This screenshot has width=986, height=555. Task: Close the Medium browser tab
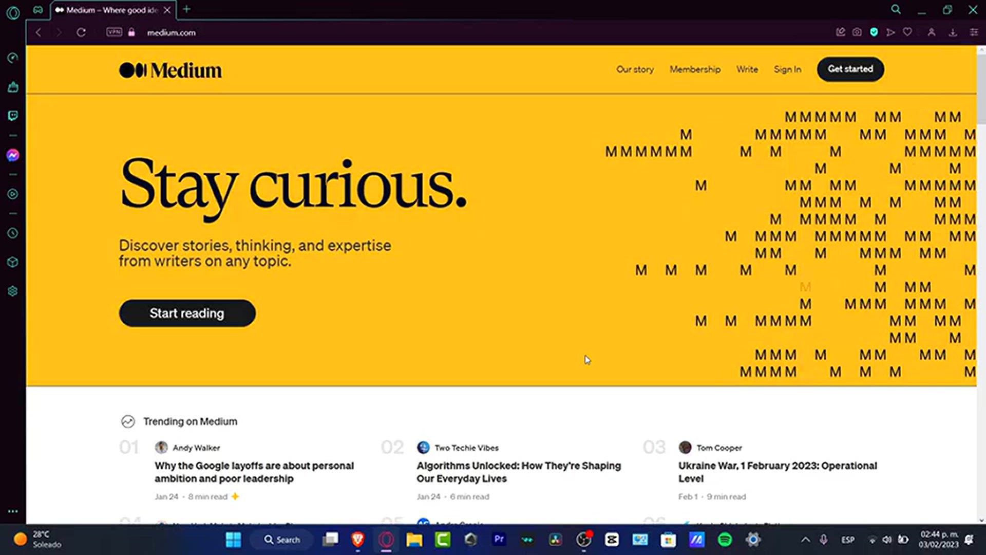pos(167,10)
